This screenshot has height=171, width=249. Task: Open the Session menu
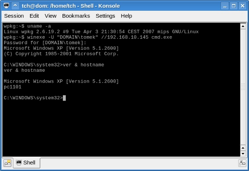coord(14,16)
